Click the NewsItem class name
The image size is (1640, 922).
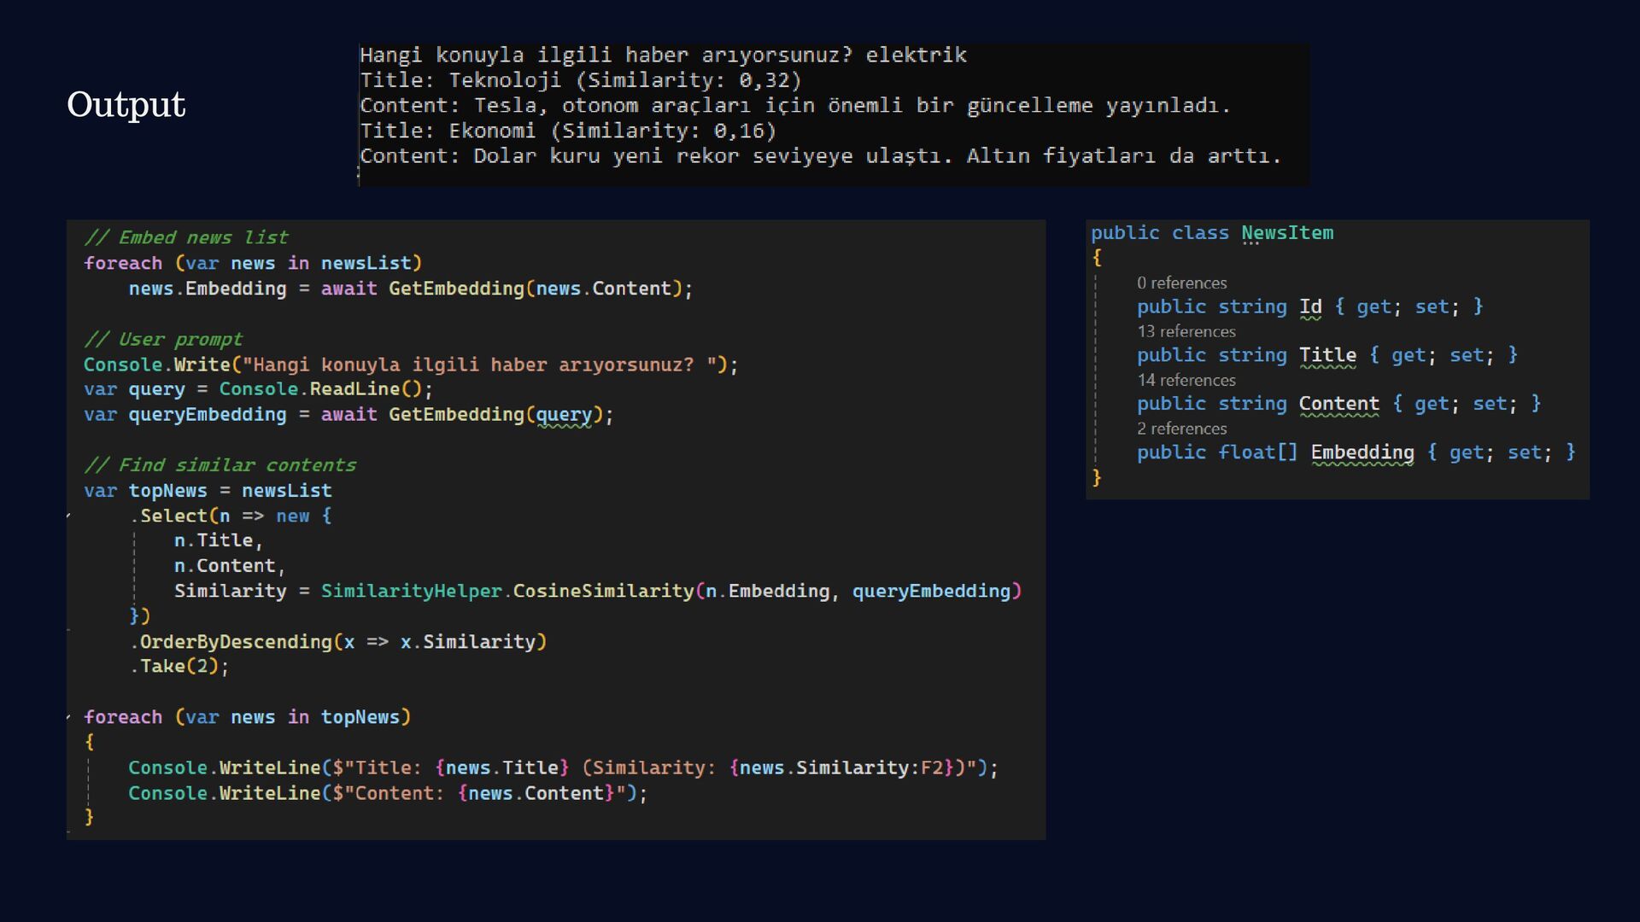[x=1286, y=233]
